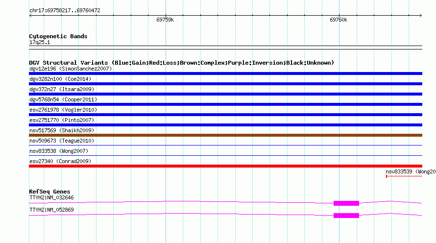Image resolution: width=436 pixels, height=243 pixels.
Task: Click the nsv833539 variant label
Action: click(411, 171)
